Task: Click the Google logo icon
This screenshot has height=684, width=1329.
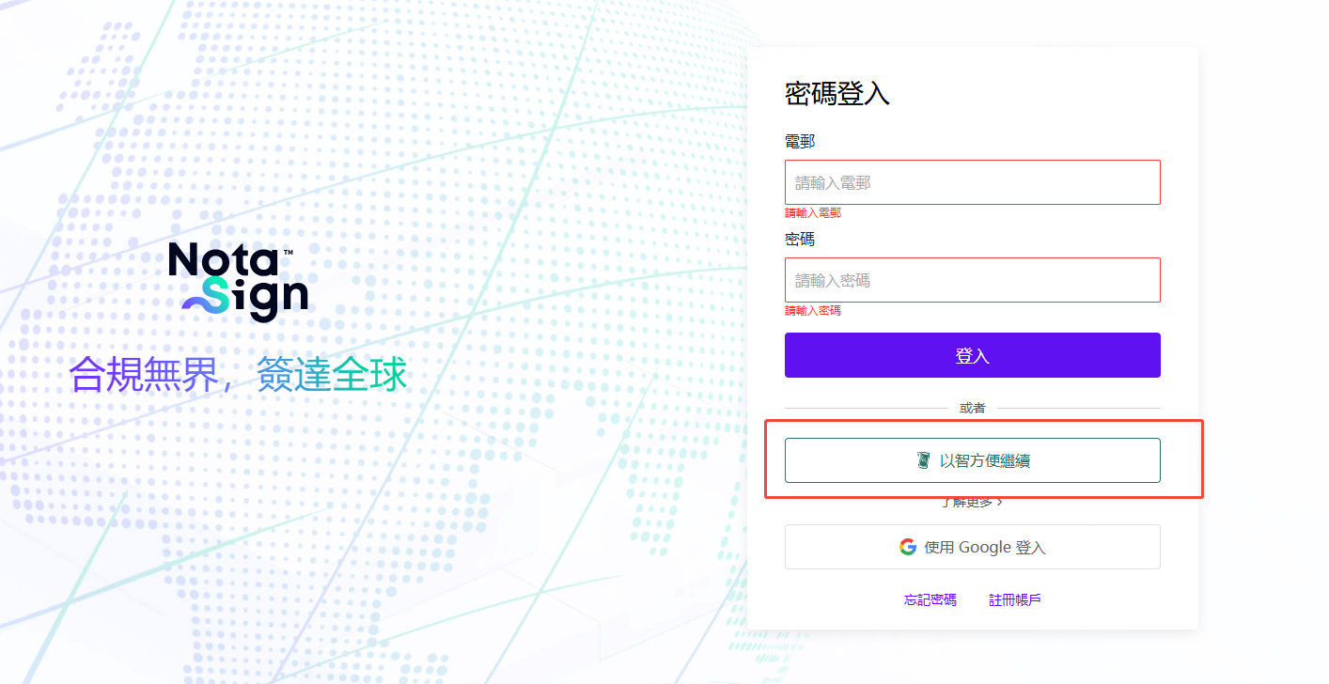Action: tap(907, 547)
